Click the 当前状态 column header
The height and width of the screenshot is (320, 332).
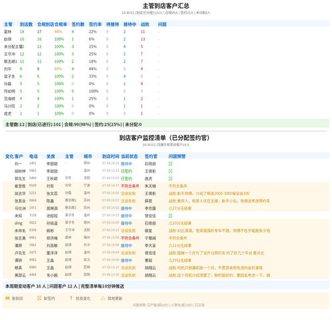click(129, 156)
